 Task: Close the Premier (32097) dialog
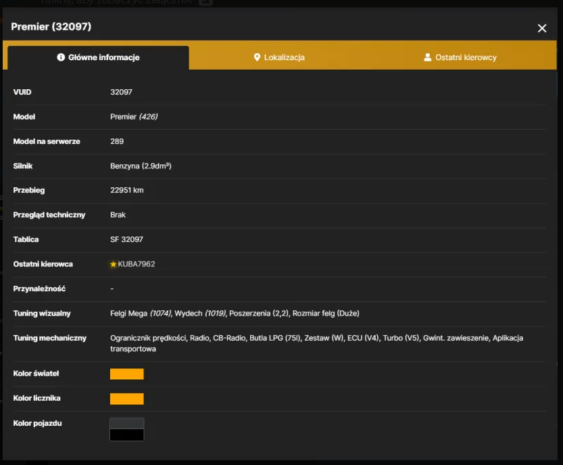(x=542, y=28)
